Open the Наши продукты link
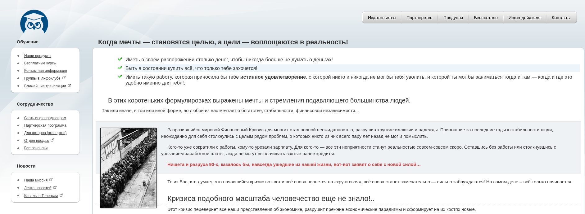This screenshot has width=585, height=214. (38, 56)
